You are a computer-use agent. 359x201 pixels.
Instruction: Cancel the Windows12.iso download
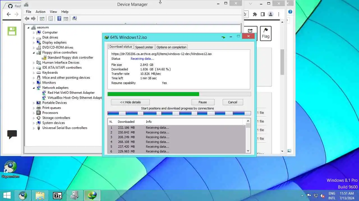click(x=233, y=102)
